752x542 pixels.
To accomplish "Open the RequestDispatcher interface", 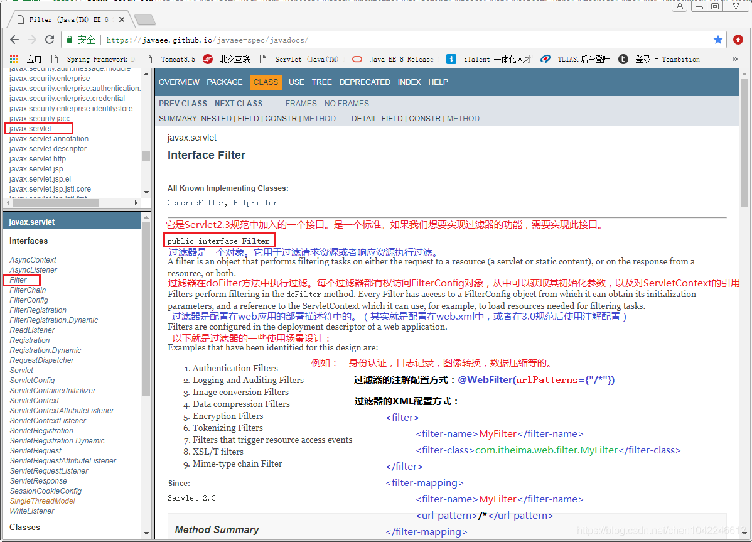I will coord(41,360).
